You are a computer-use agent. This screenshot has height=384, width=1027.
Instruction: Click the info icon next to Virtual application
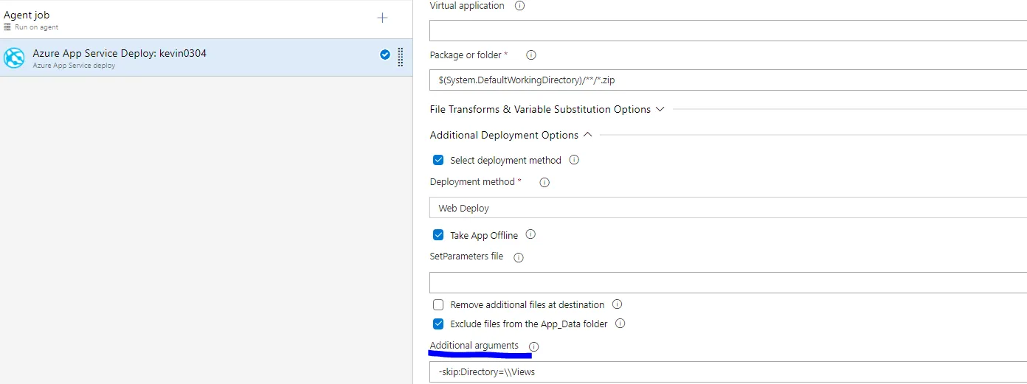click(519, 6)
